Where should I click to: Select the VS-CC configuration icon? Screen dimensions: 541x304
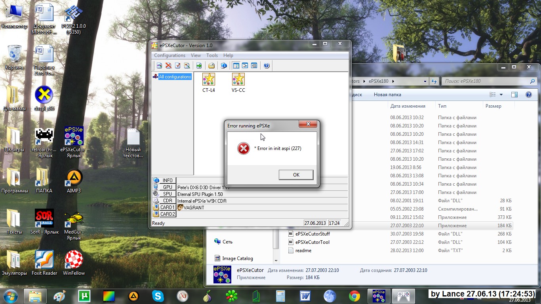(238, 83)
